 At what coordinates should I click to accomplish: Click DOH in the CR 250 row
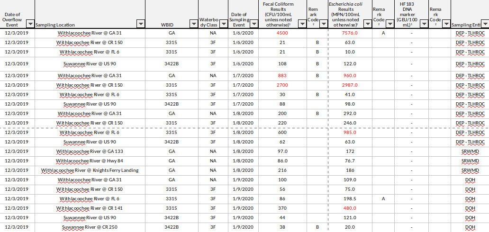click(470, 227)
